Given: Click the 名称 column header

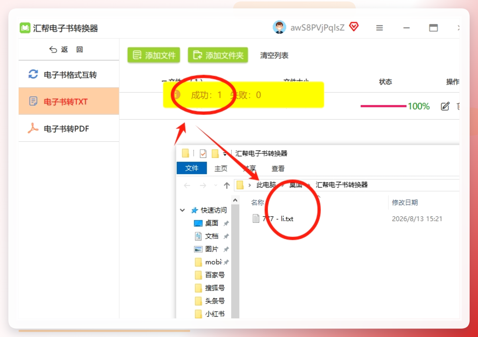Looking at the screenshot, I should coord(257,203).
